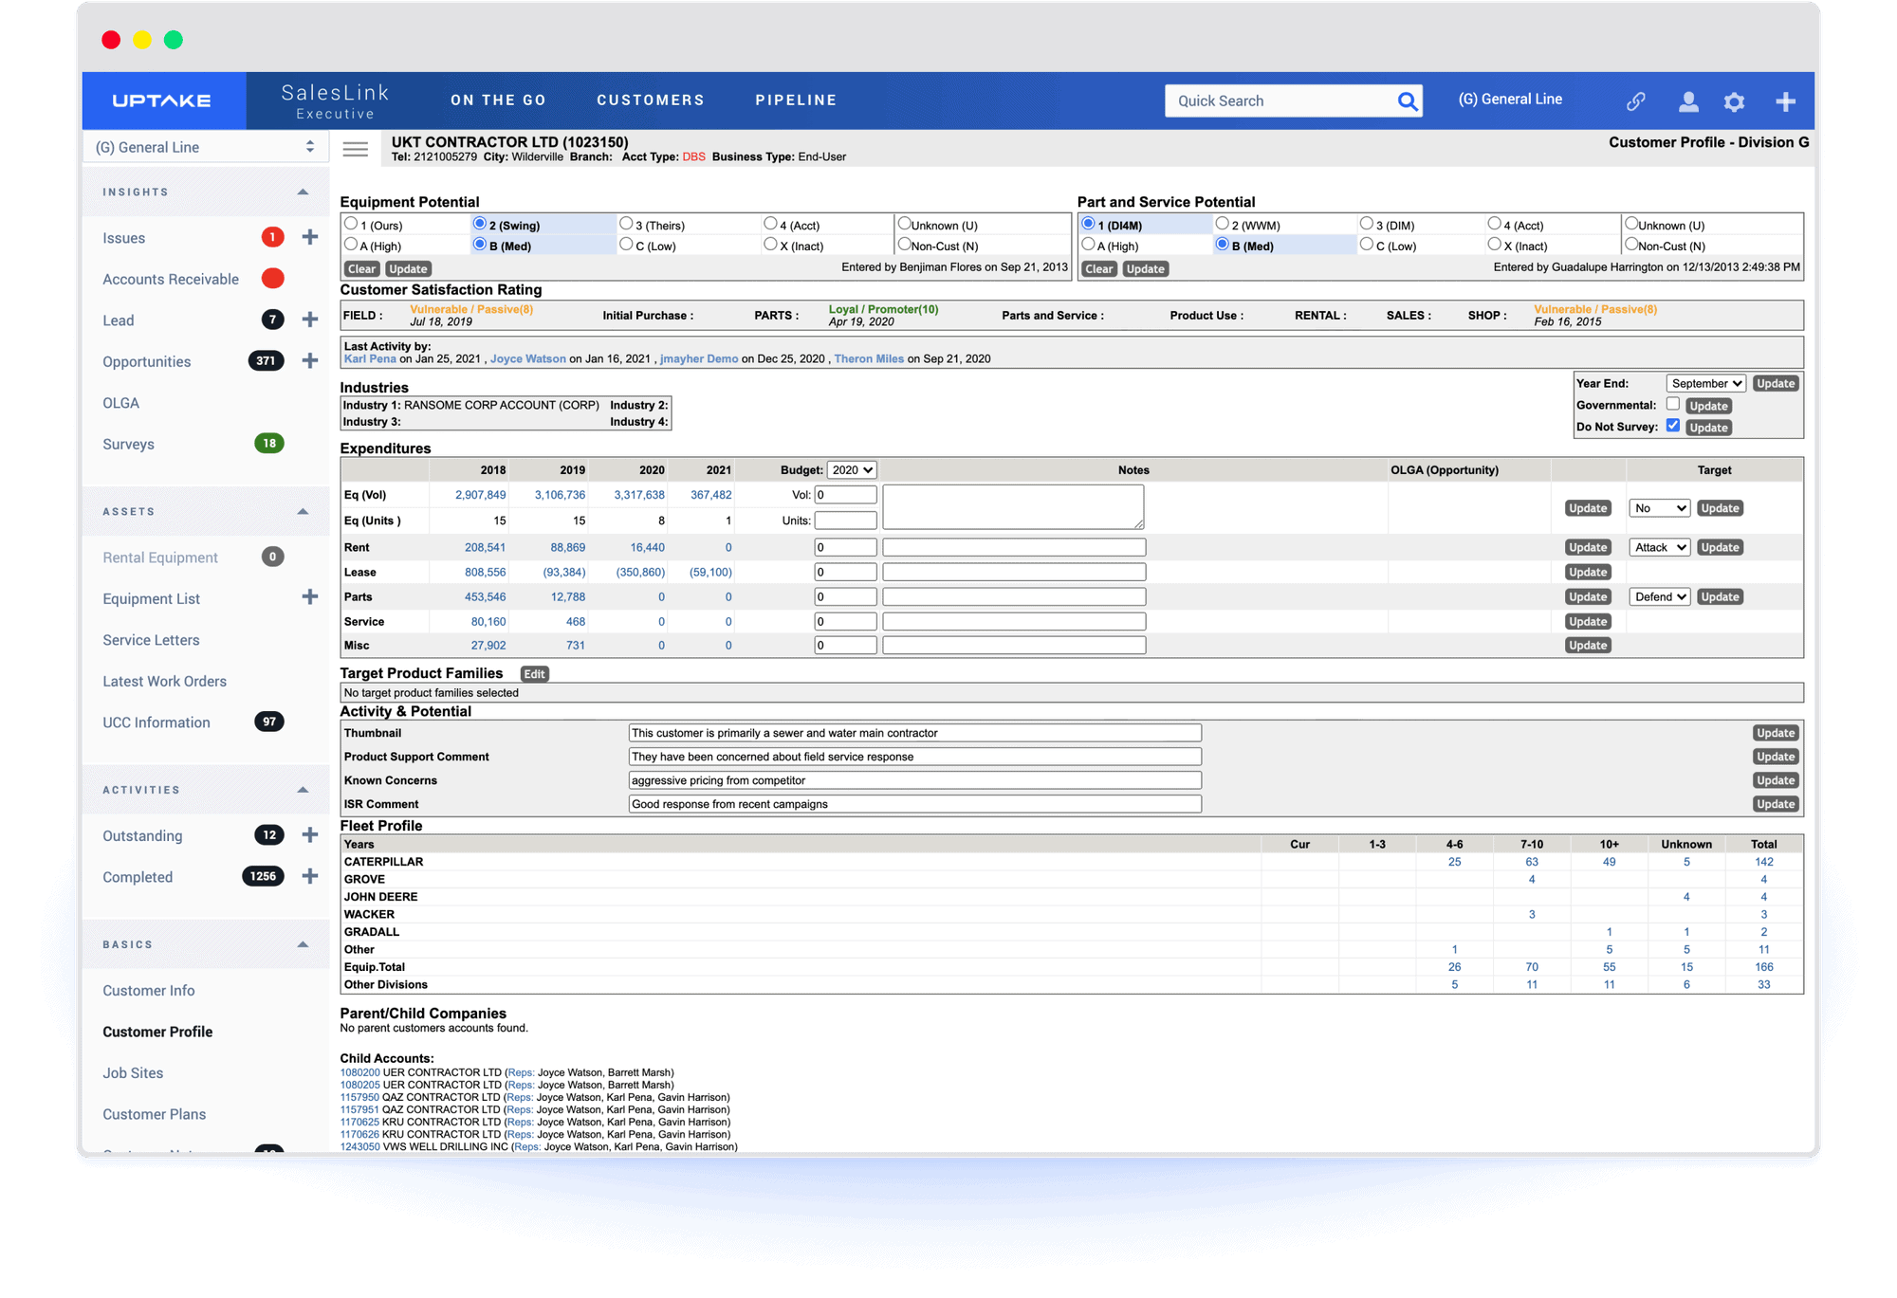Select equipment potential 1 (Ours) radio
The image size is (1897, 1298).
pyautogui.click(x=351, y=224)
